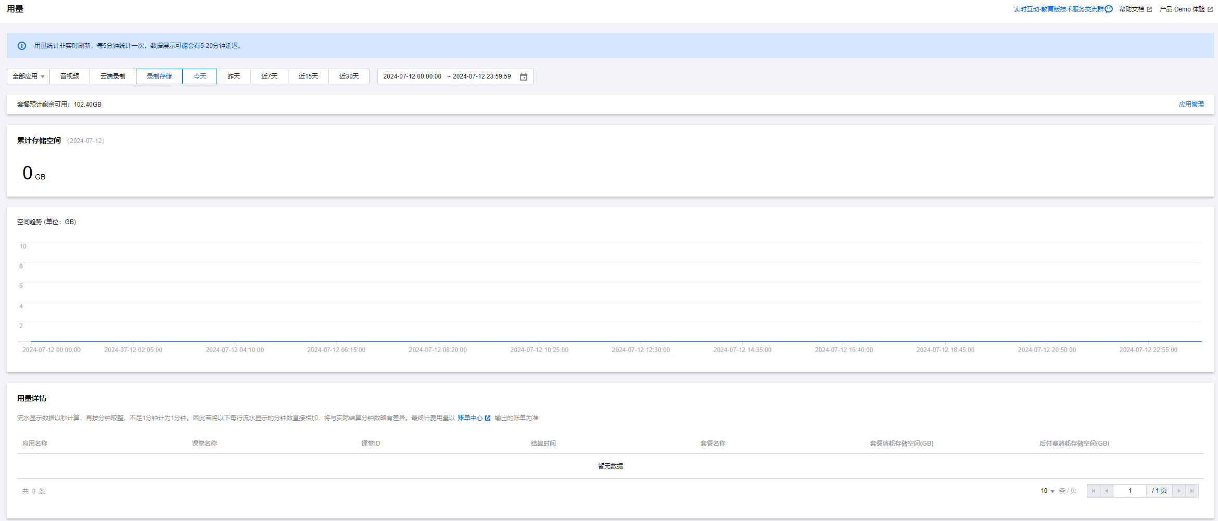Image resolution: width=1218 pixels, height=521 pixels.
Task: Select the 昨天 time range
Action: 234,76
